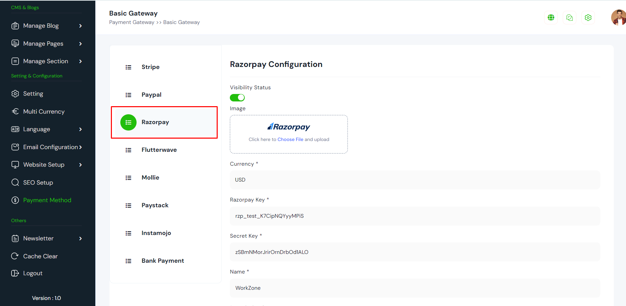
Task: Open the Payment Method menu item
Action: [x=47, y=200]
